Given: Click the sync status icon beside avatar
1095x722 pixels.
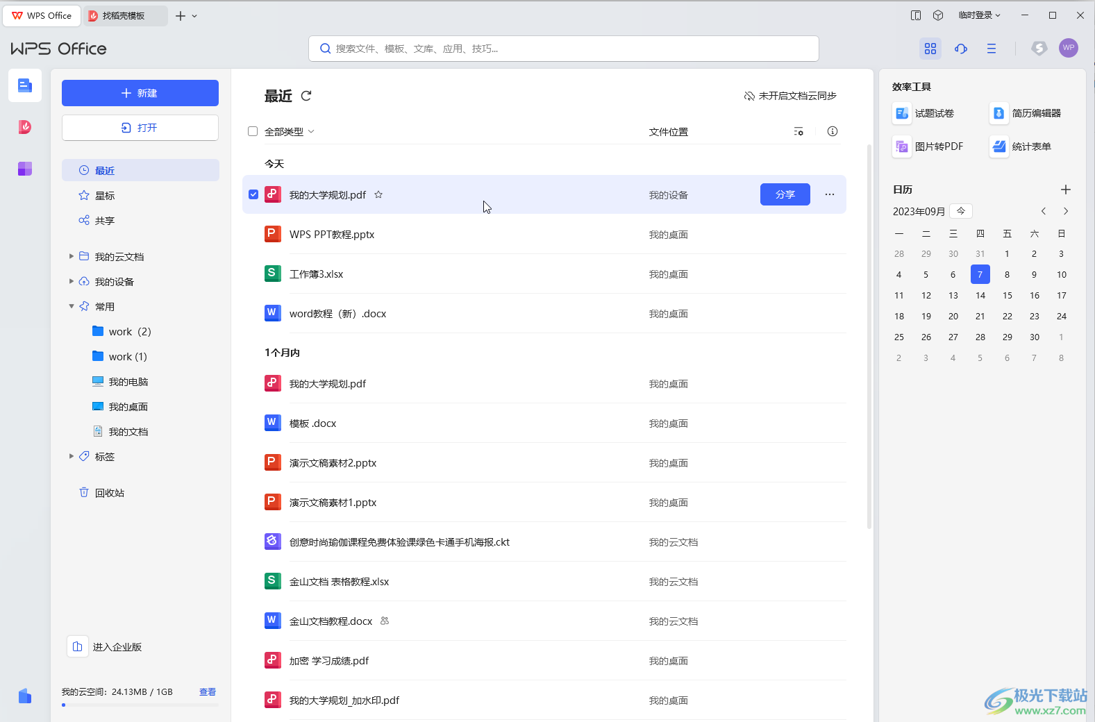Looking at the screenshot, I should pyautogui.click(x=1039, y=48).
